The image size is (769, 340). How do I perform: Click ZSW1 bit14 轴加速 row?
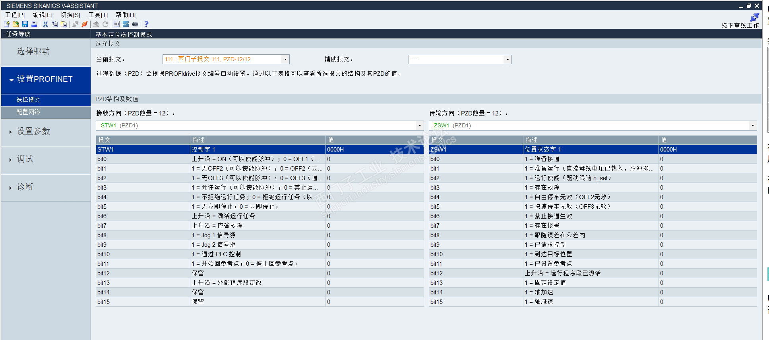point(593,292)
